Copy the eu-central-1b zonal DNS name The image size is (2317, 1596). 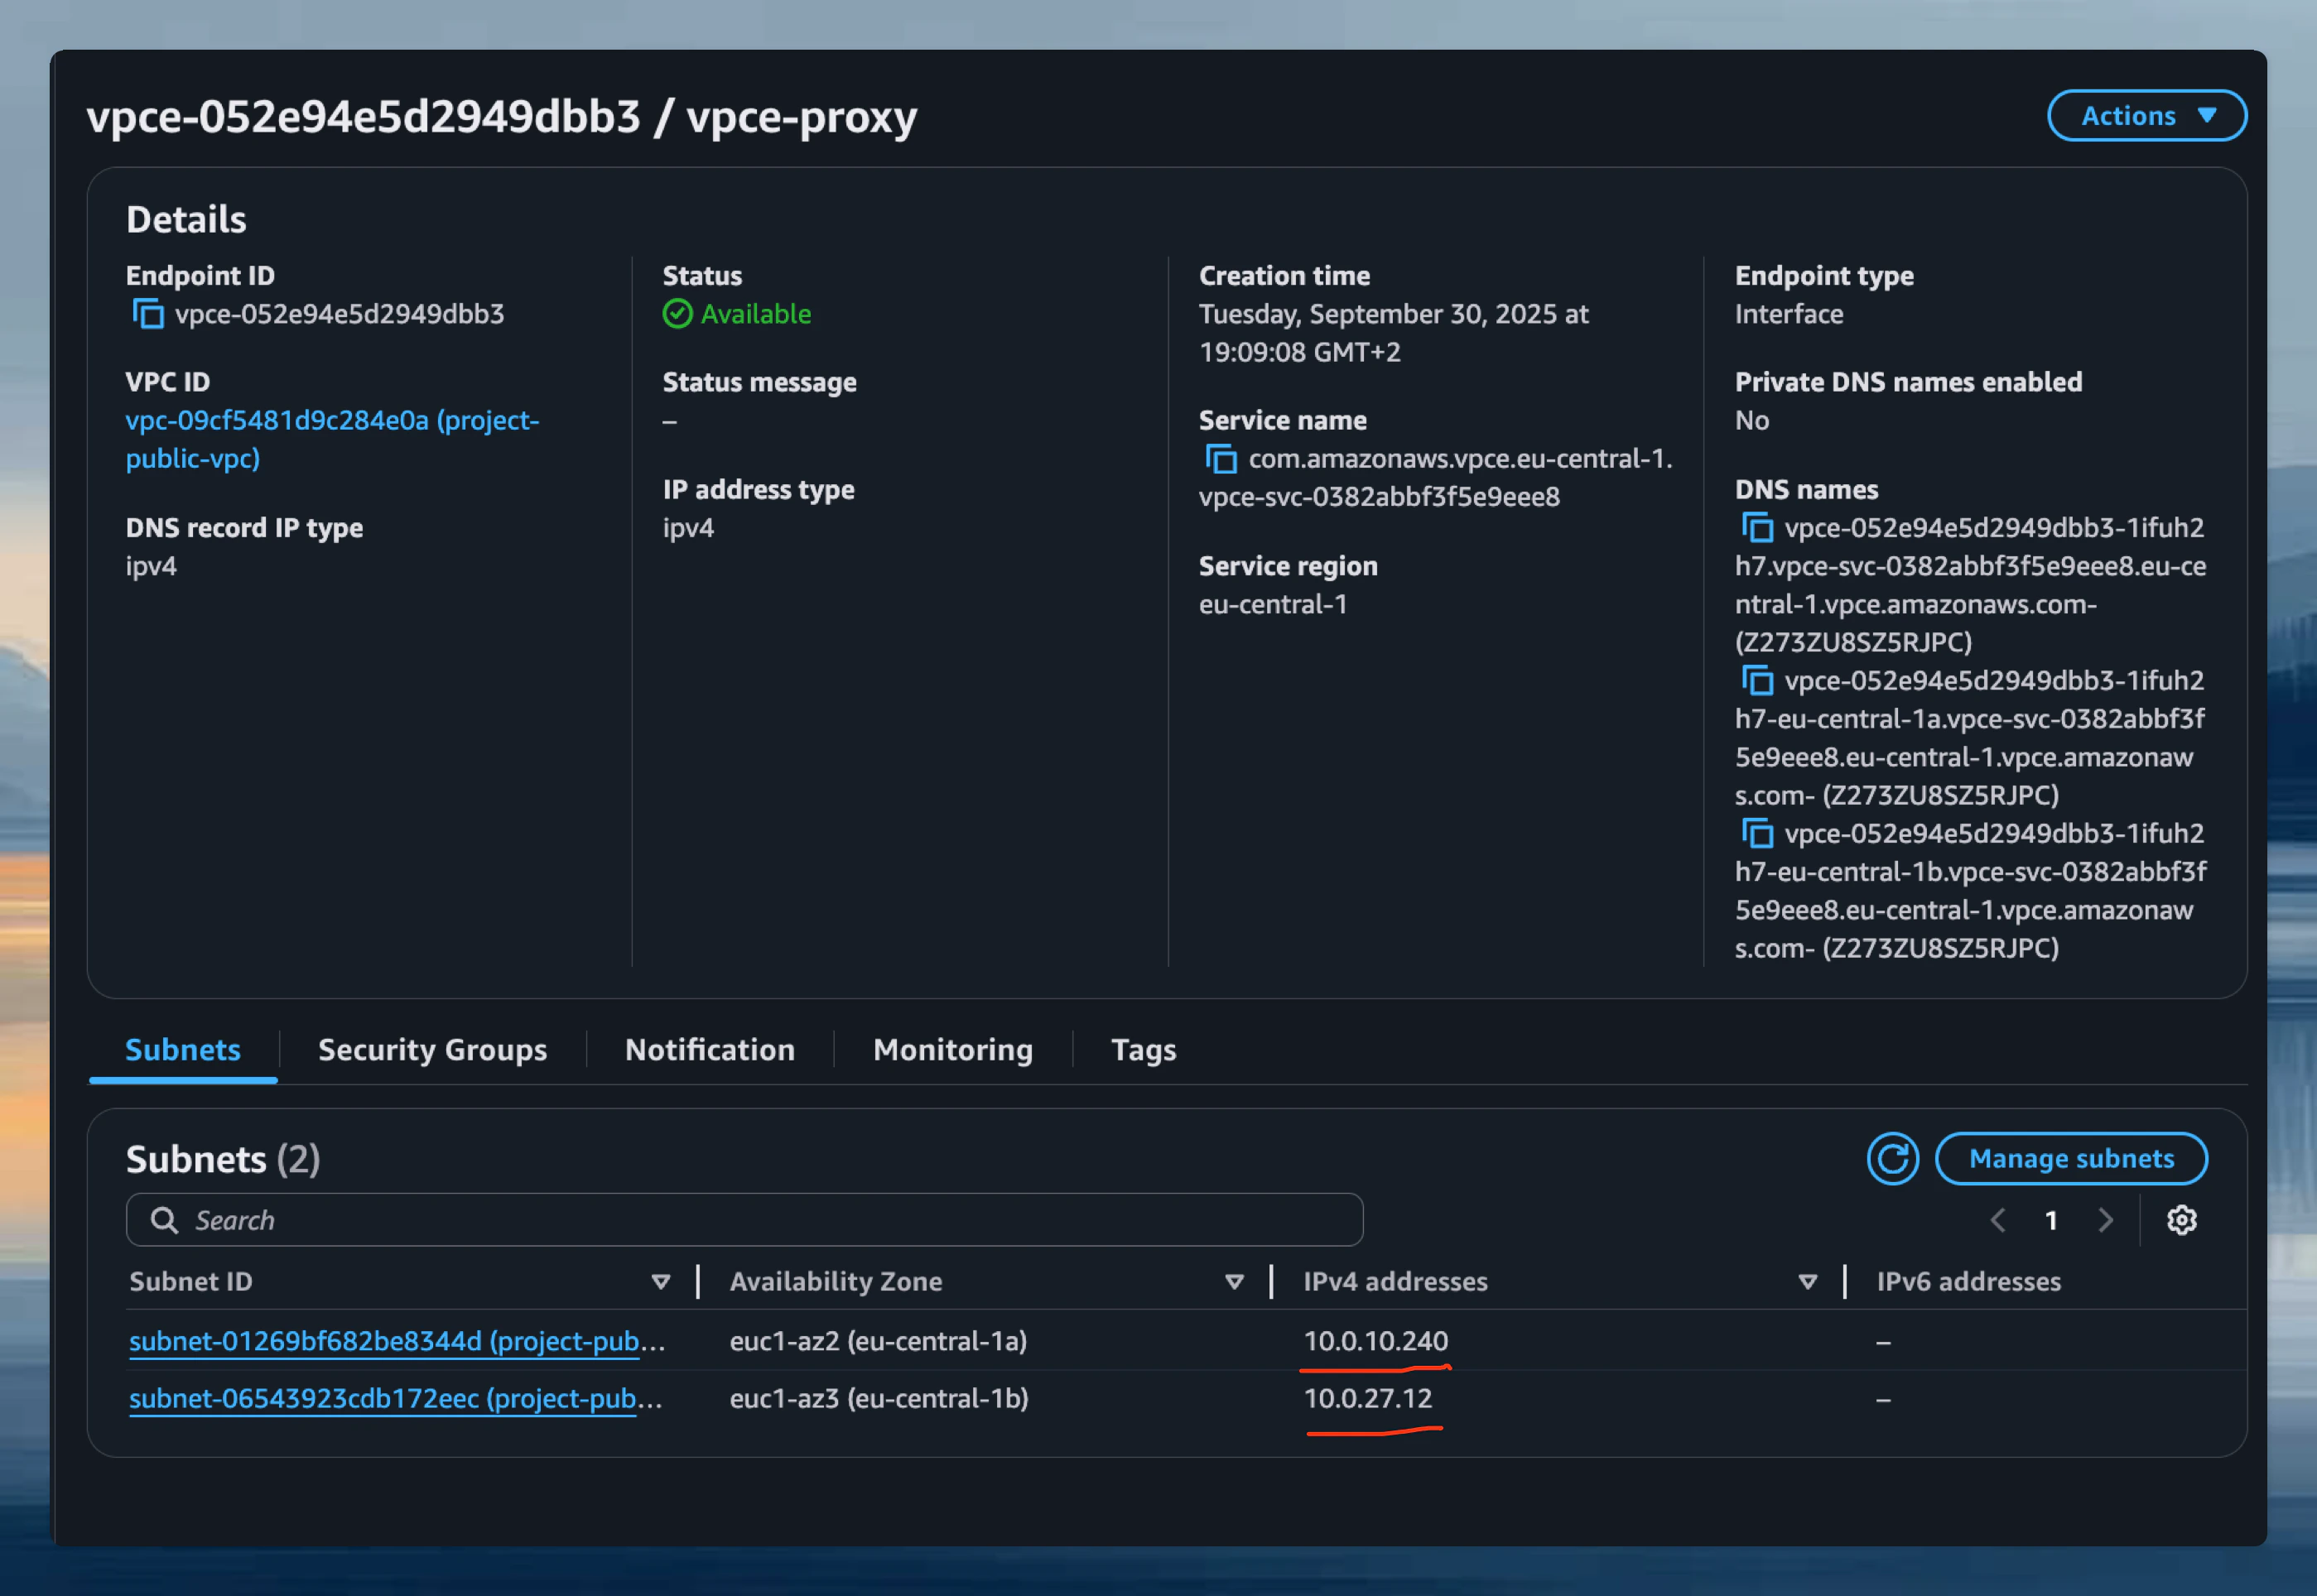1758,833
